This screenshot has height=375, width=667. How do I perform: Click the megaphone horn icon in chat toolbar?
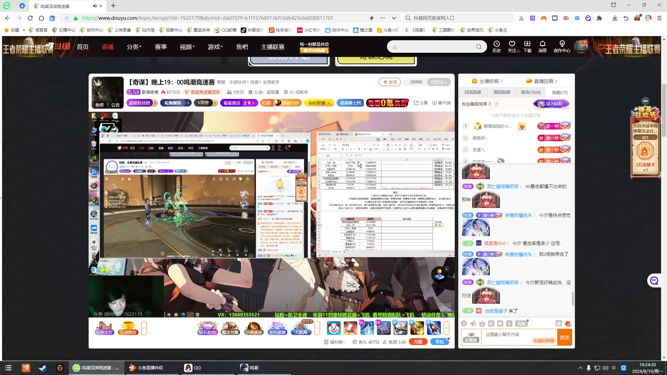[x=473, y=324]
